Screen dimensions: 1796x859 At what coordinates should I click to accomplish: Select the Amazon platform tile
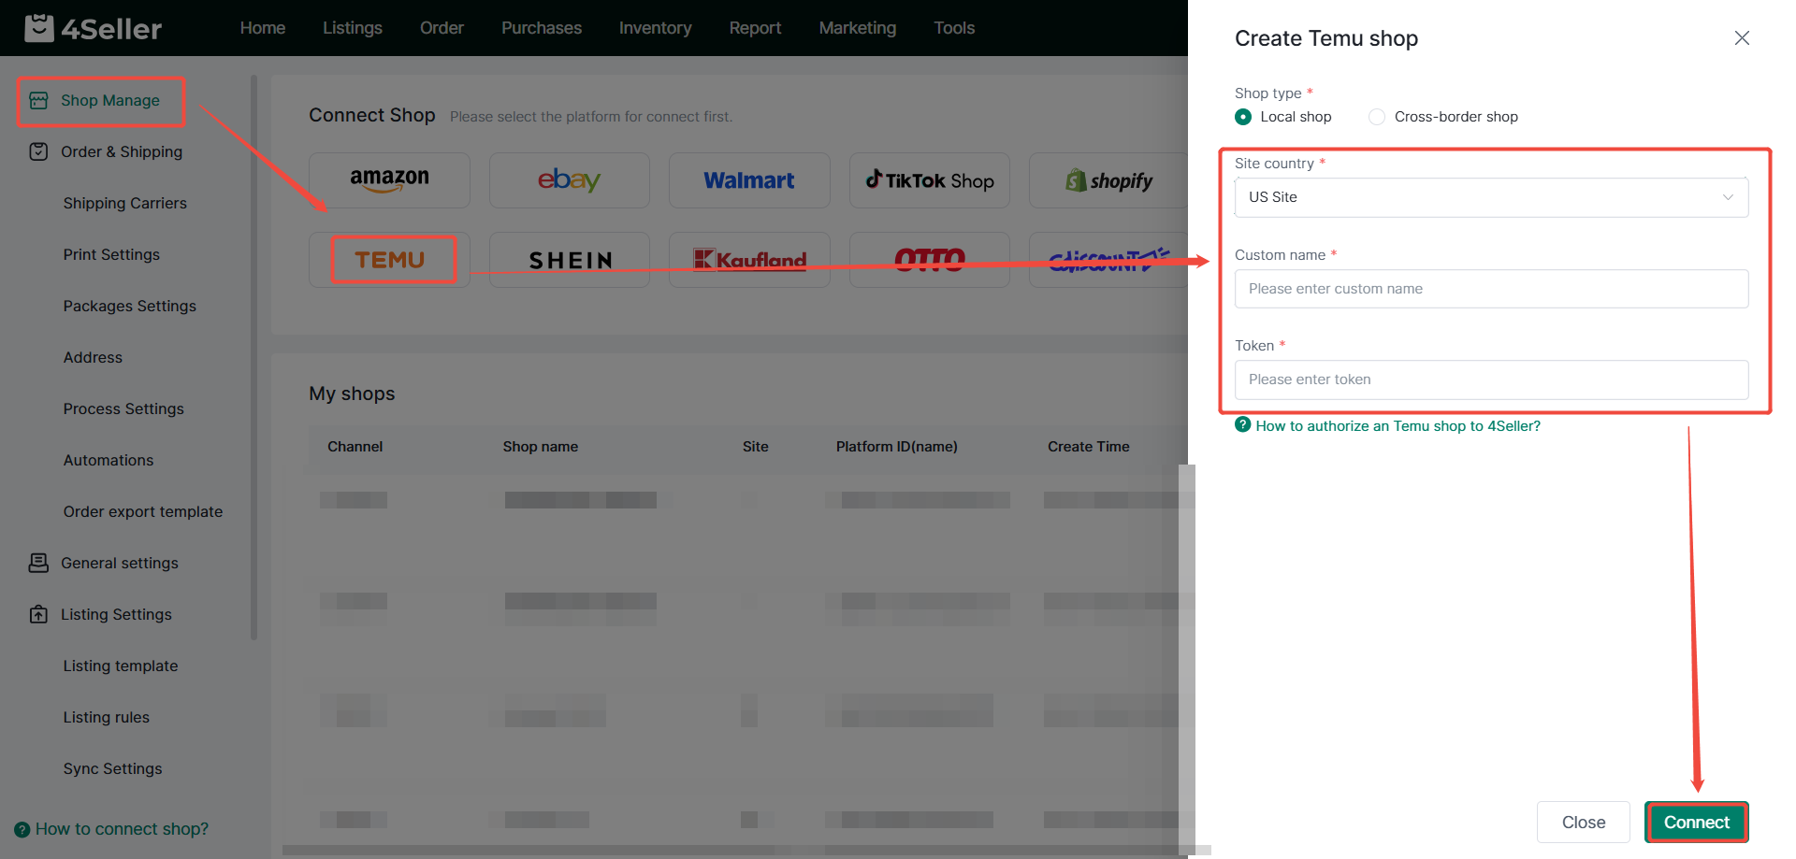(x=389, y=180)
